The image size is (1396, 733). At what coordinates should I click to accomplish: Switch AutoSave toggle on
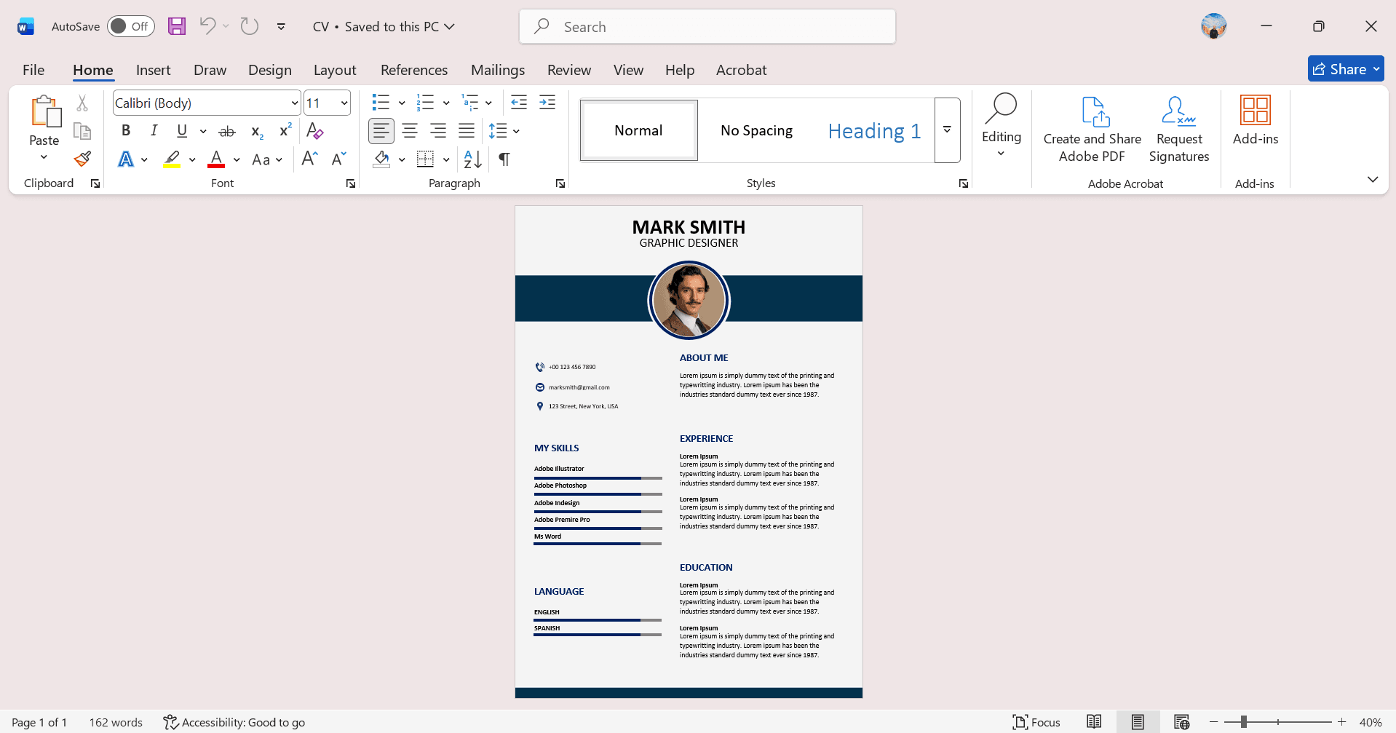click(131, 26)
